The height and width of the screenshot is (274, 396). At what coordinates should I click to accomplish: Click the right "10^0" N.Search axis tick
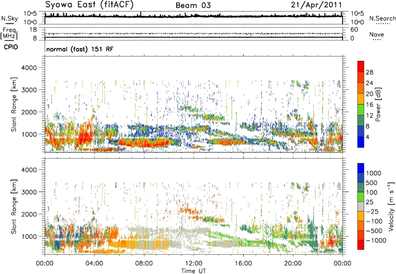coord(357,22)
